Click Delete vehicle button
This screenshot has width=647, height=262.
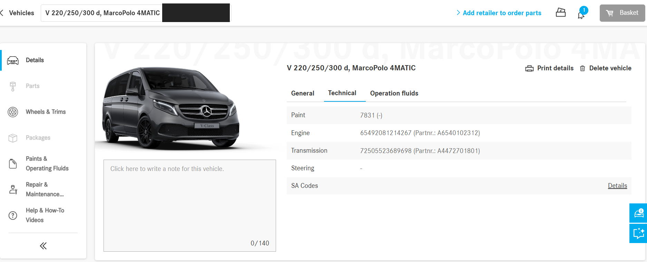[606, 68]
